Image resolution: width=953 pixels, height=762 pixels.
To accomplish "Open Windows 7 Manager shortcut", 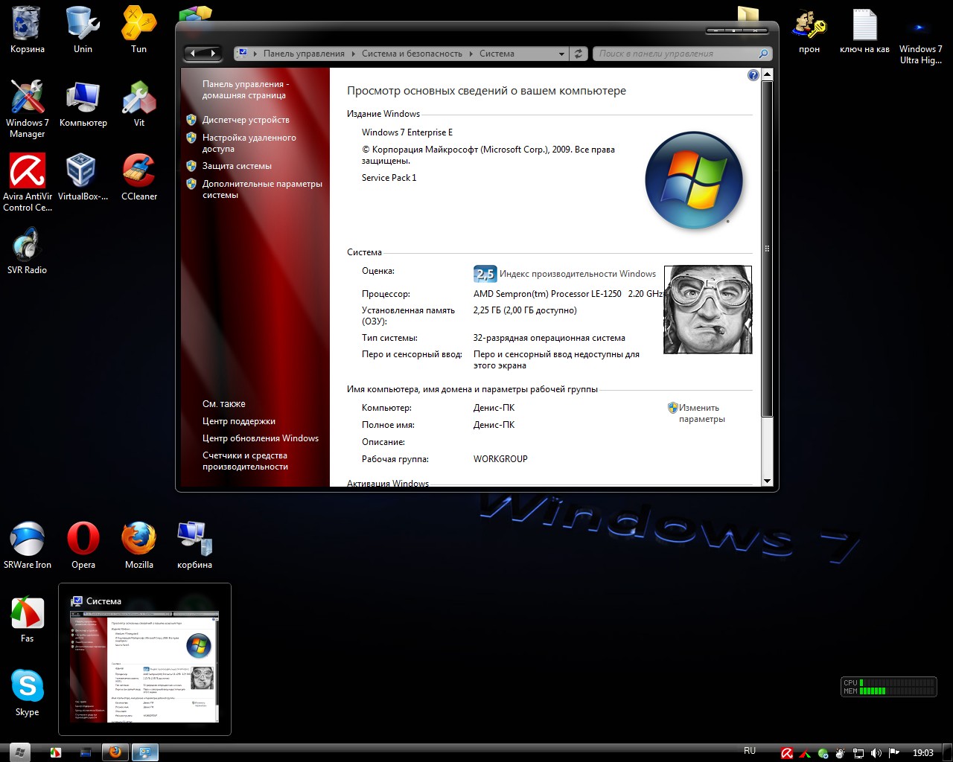I will [x=27, y=109].
